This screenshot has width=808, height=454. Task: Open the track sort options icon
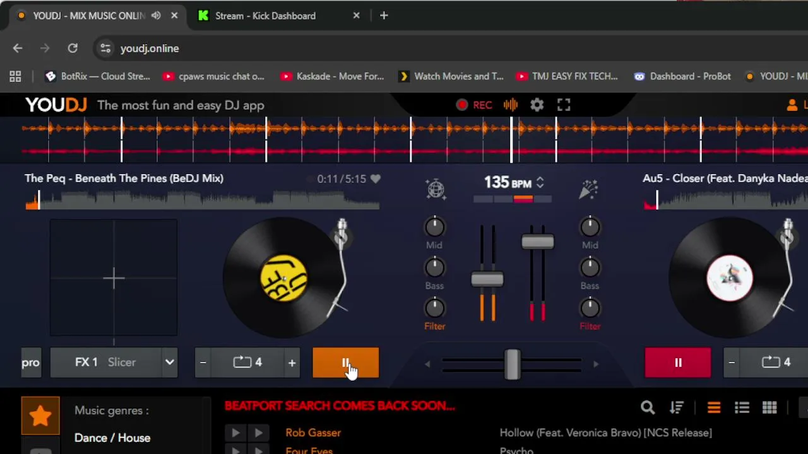point(677,408)
